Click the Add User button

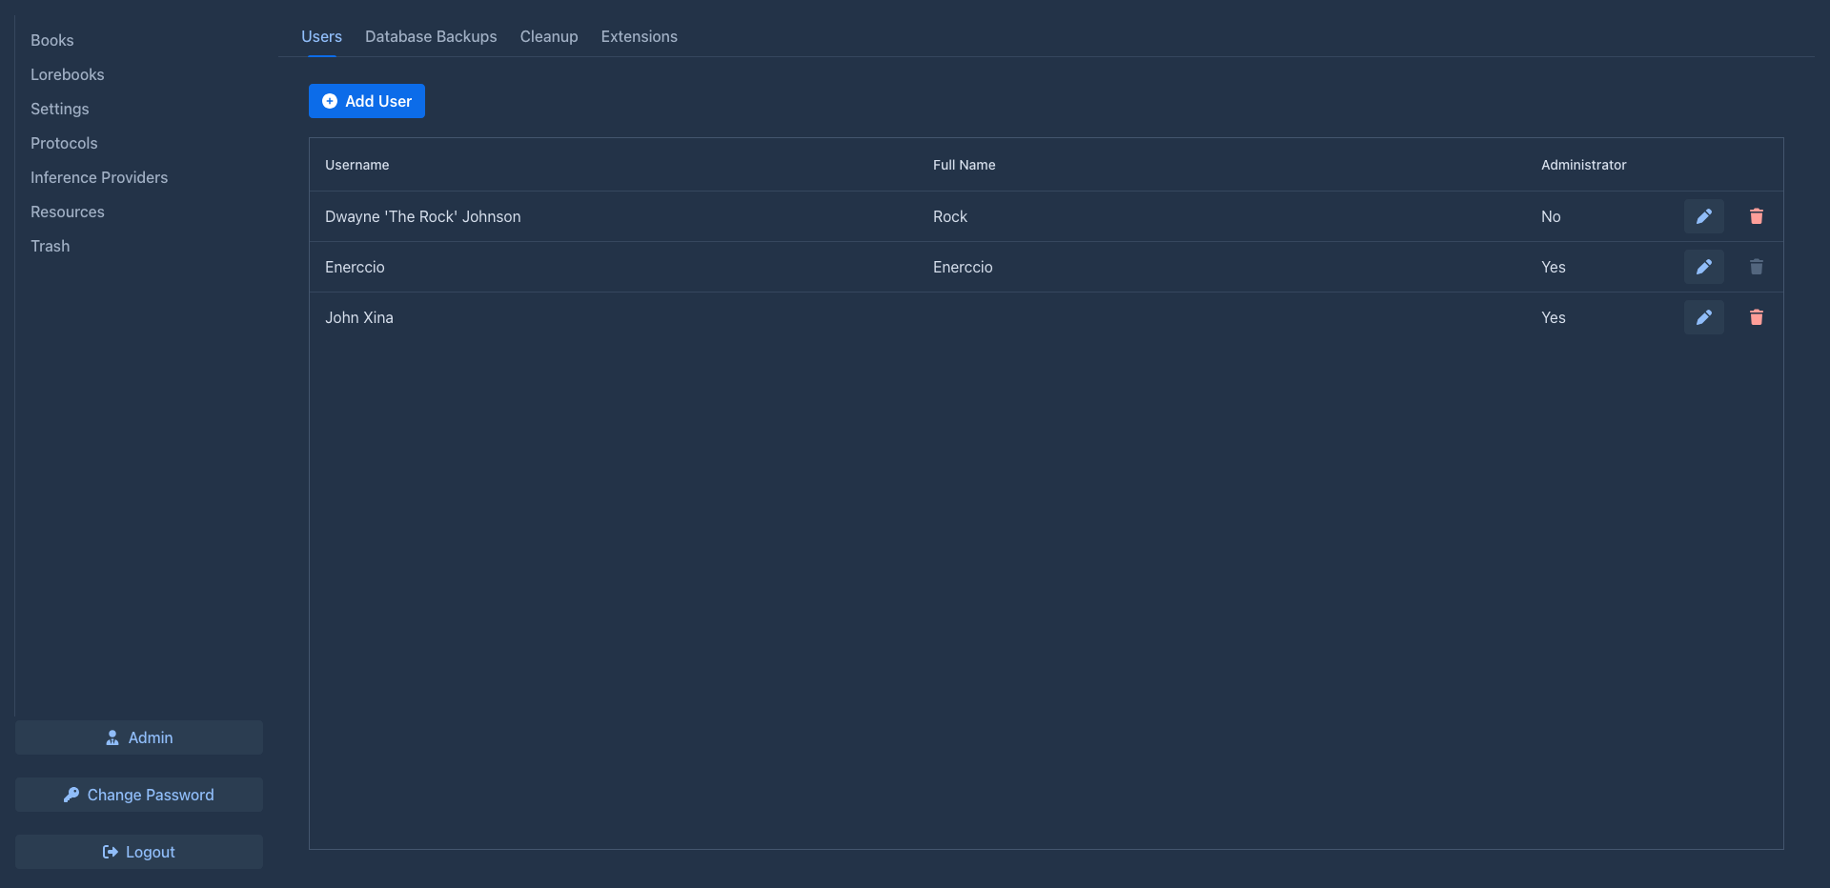click(367, 101)
